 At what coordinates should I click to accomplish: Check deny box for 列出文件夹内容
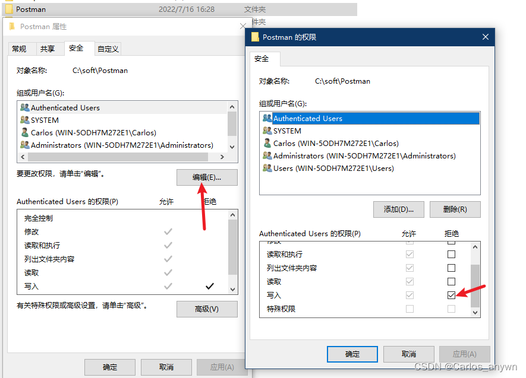tap(451, 268)
